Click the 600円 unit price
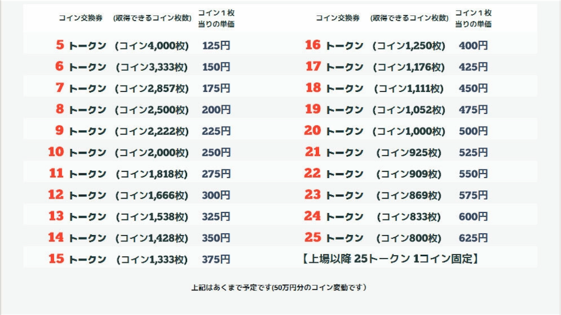This screenshot has width=561, height=315. [473, 217]
